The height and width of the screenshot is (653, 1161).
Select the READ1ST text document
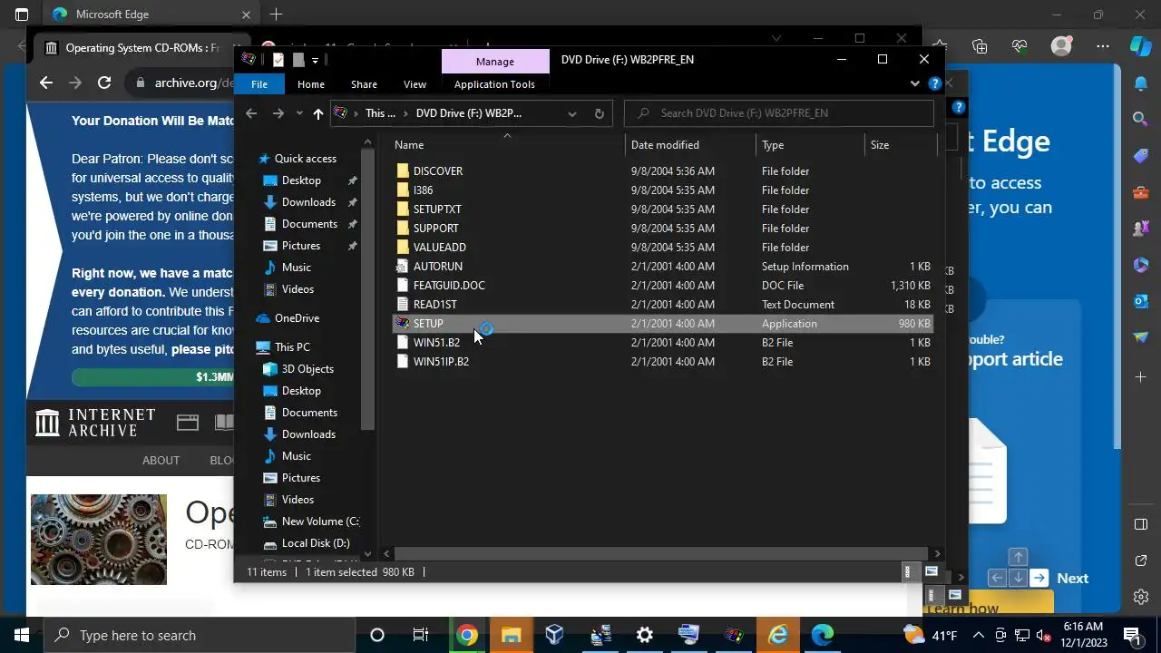434,305
